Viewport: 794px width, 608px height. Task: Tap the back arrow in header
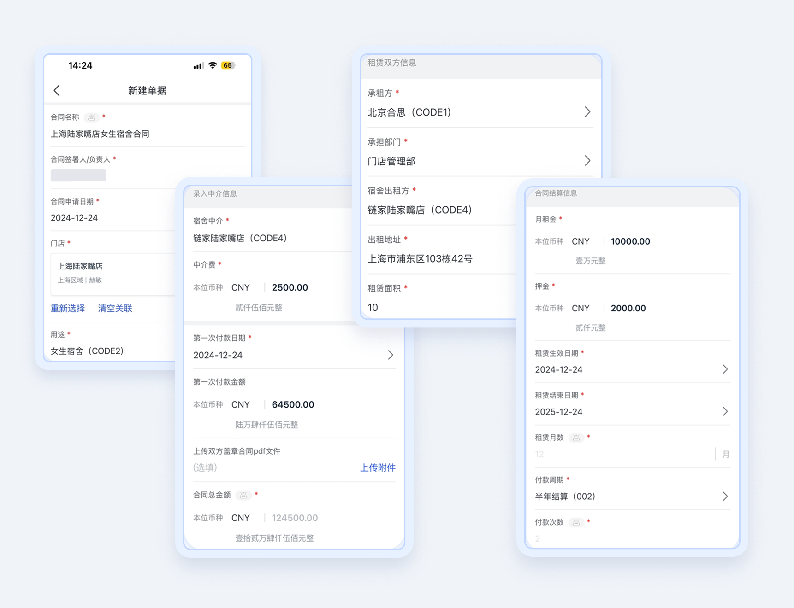coord(57,90)
